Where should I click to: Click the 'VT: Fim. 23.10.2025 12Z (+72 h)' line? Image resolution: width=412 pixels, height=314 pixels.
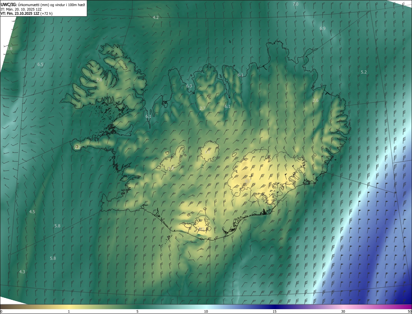click(26, 13)
